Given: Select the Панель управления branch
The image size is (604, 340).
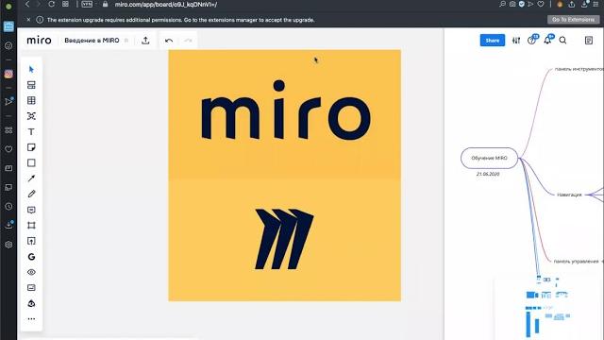Looking at the screenshot, I should (577, 262).
